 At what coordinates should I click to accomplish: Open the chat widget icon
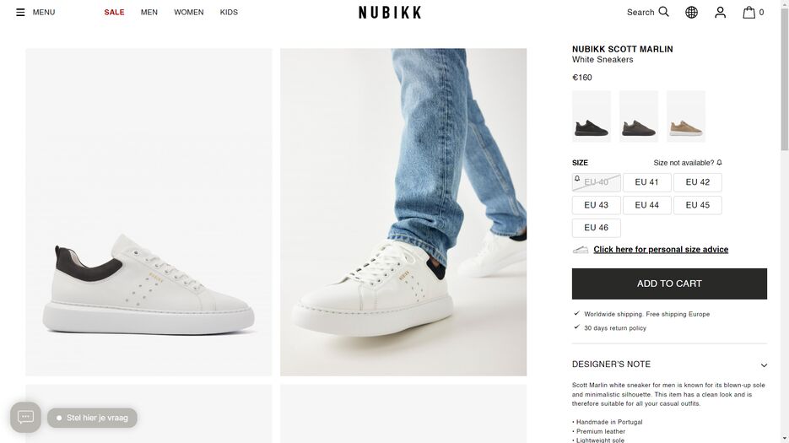click(x=25, y=417)
